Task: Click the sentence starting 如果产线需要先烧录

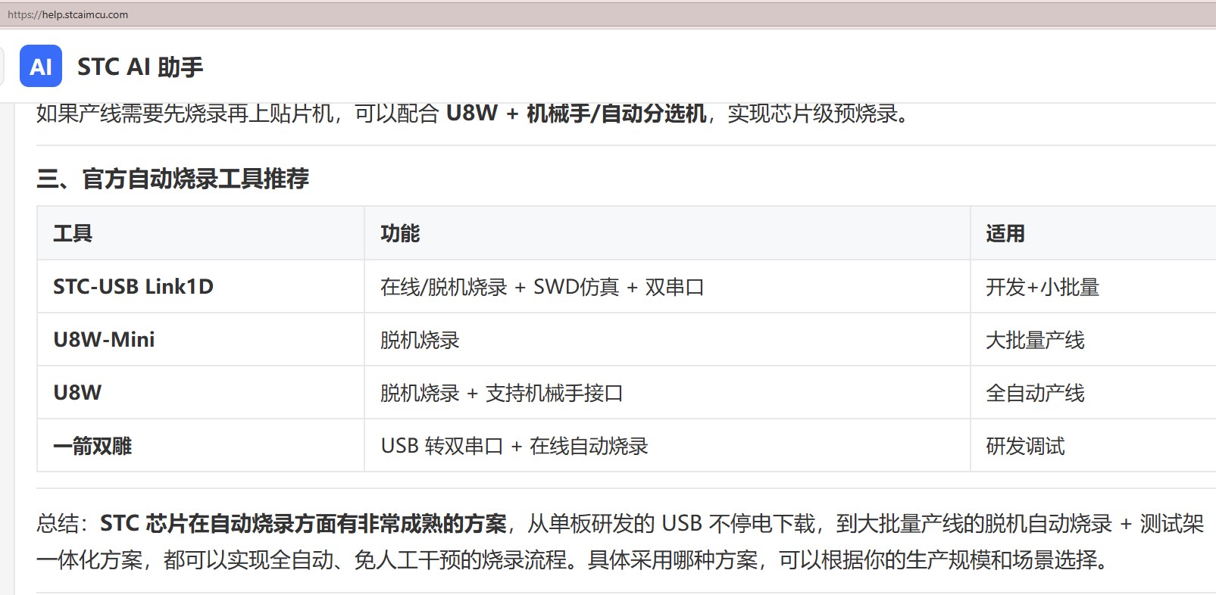Action: pyautogui.click(x=473, y=114)
